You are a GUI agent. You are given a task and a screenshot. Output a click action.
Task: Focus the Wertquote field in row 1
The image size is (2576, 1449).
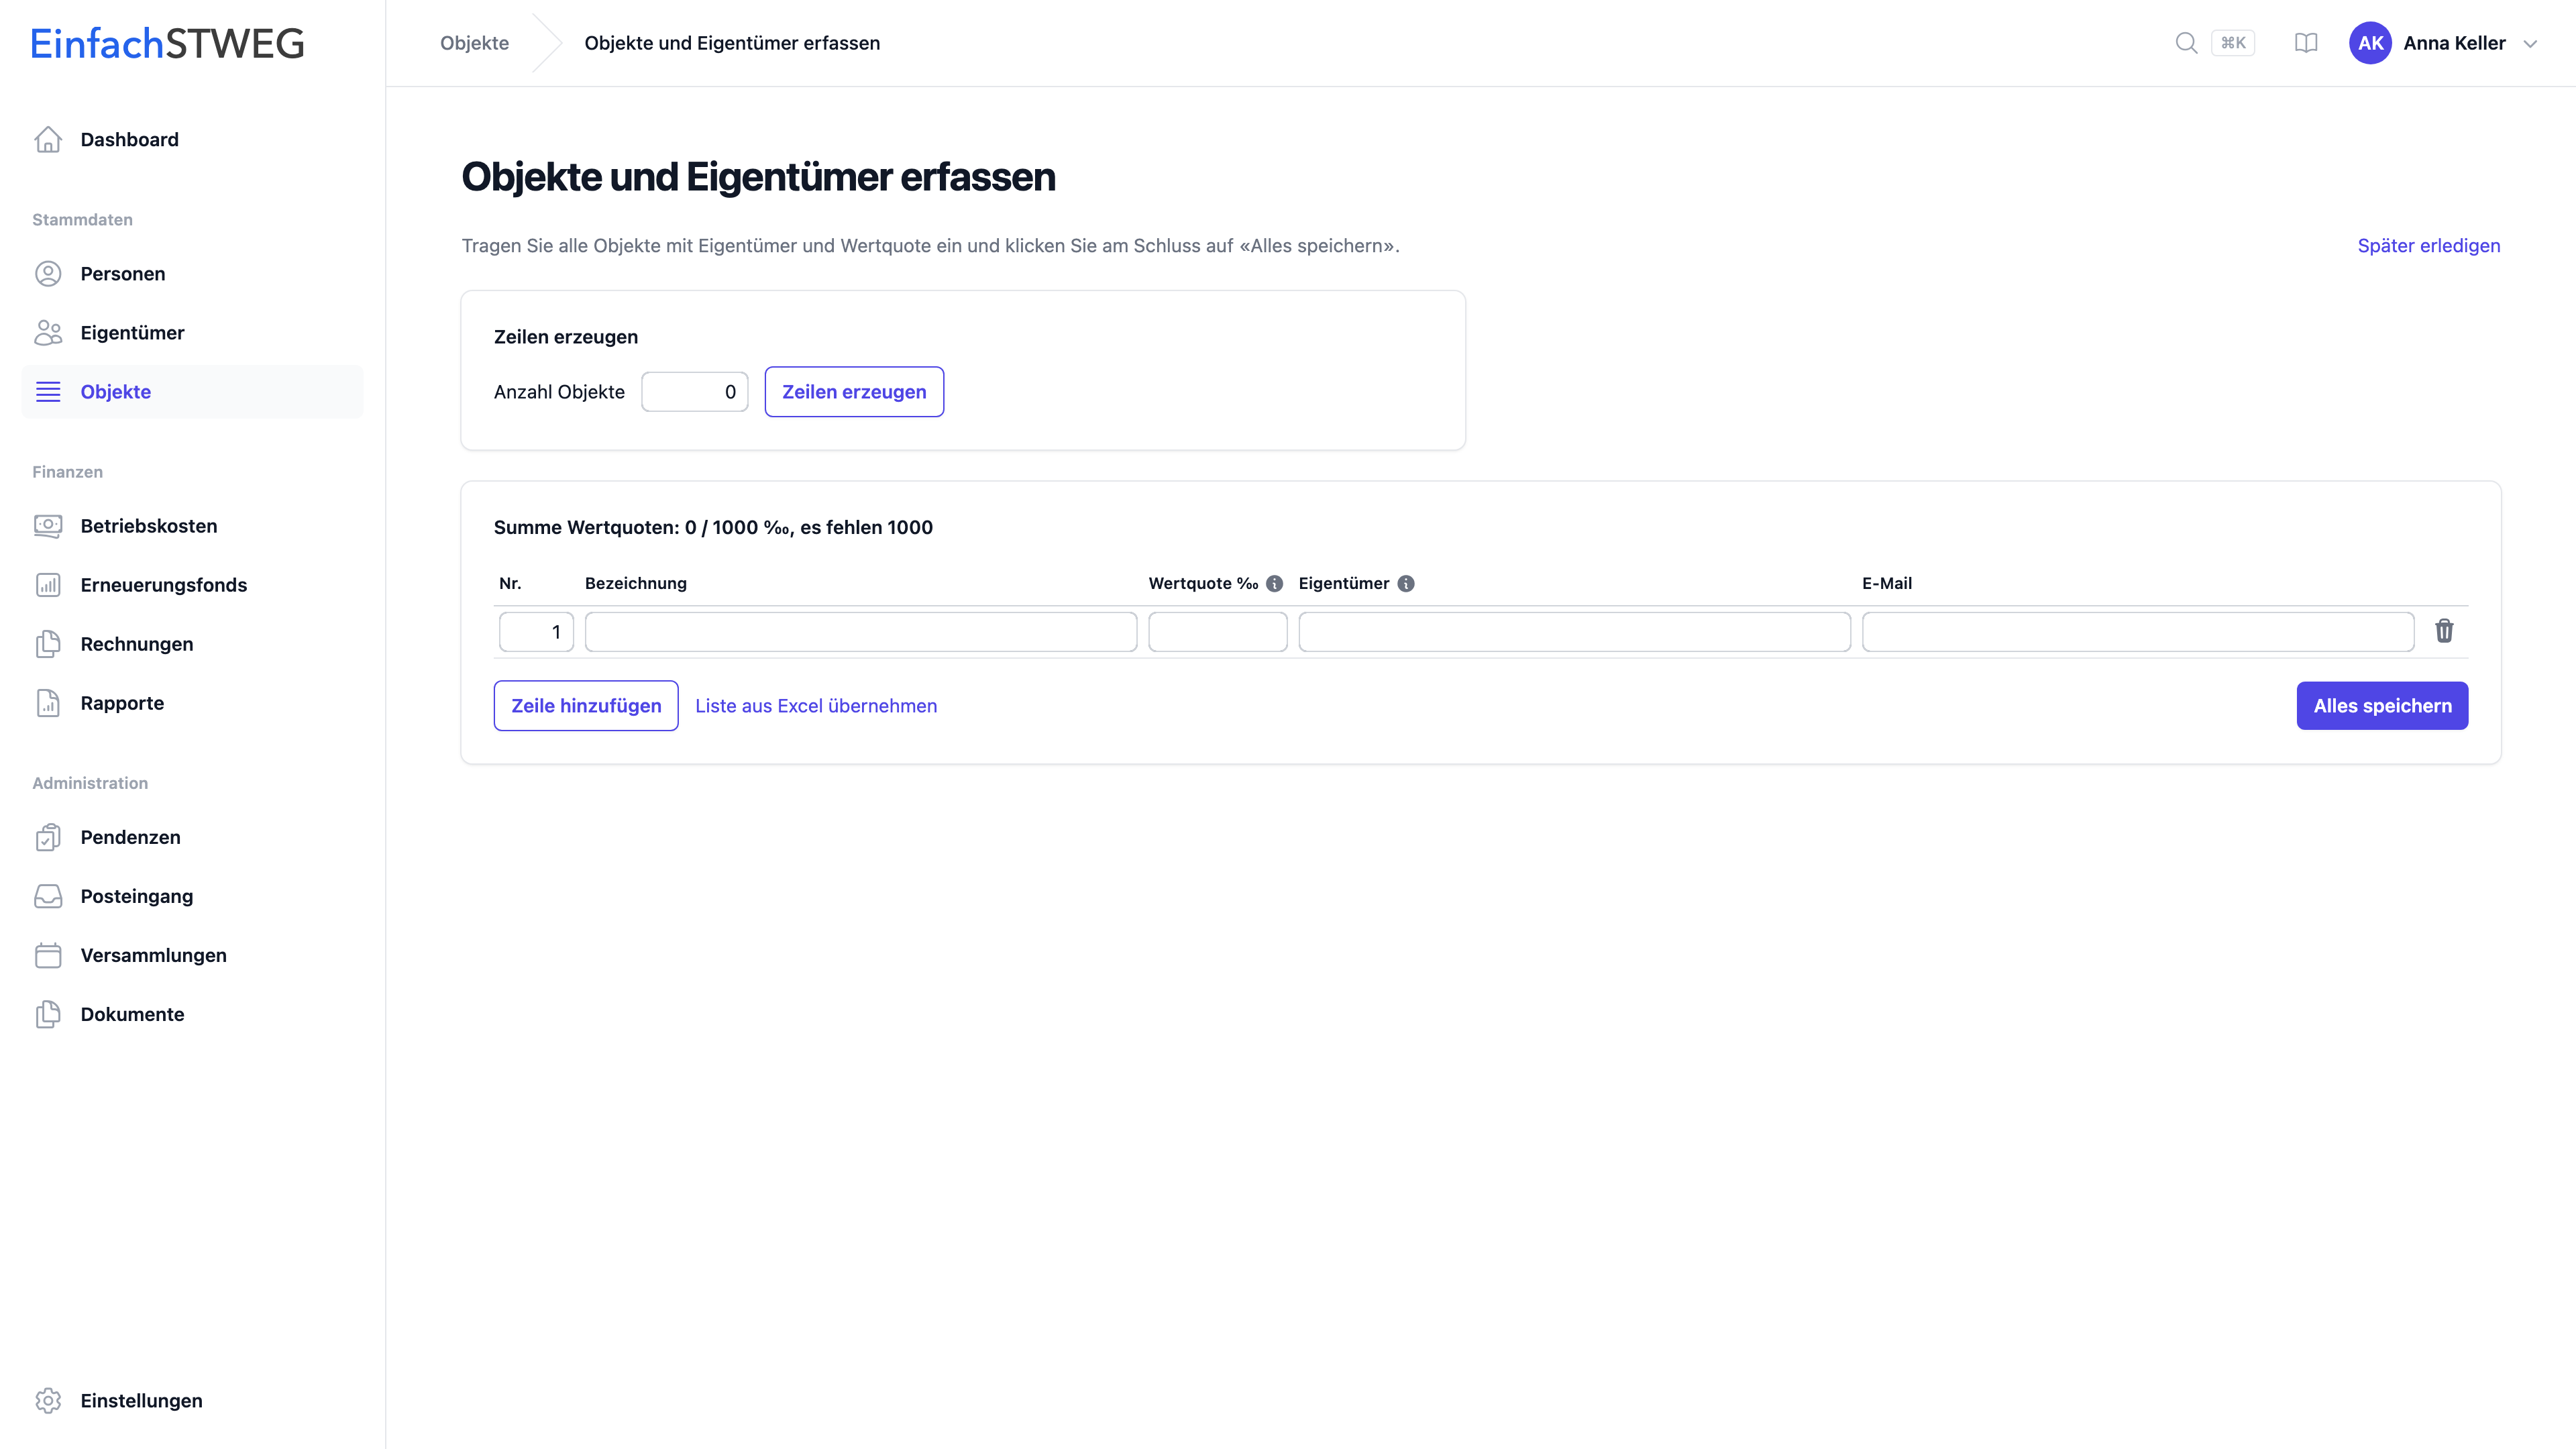point(1218,631)
